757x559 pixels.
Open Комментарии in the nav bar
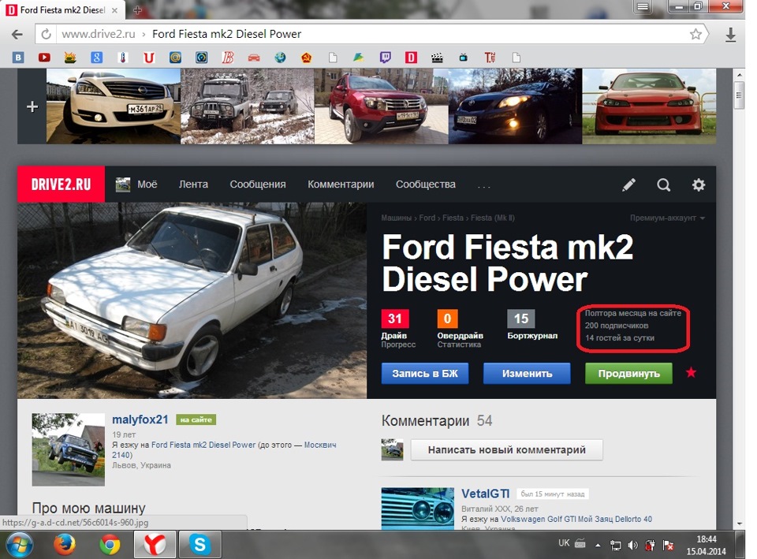click(341, 184)
